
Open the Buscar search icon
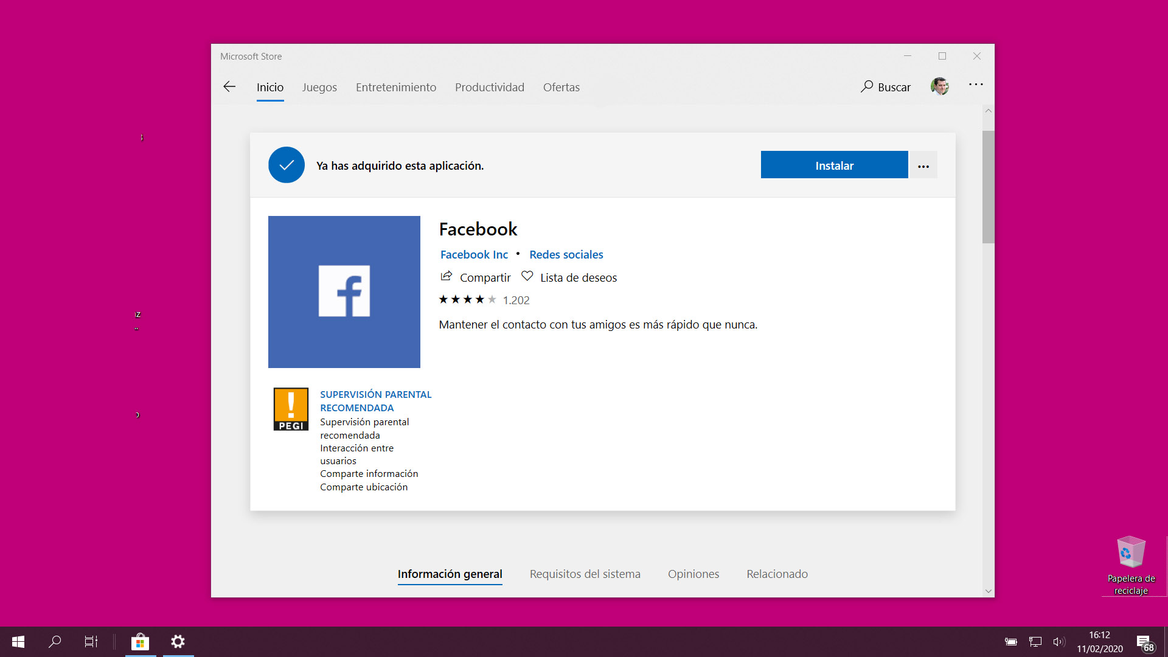click(866, 87)
